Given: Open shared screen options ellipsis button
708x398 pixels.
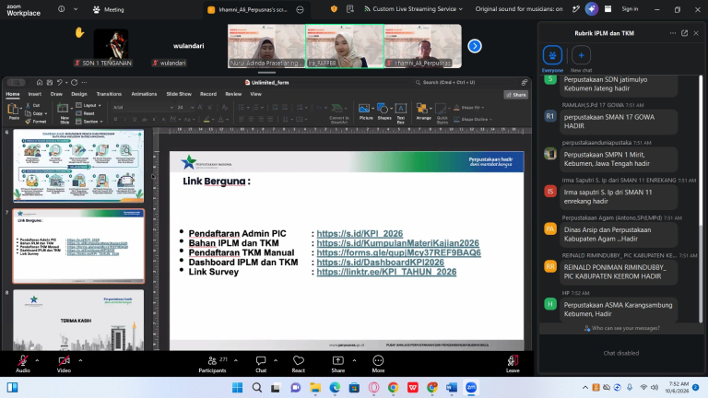Looking at the screenshot, I should [300, 9].
